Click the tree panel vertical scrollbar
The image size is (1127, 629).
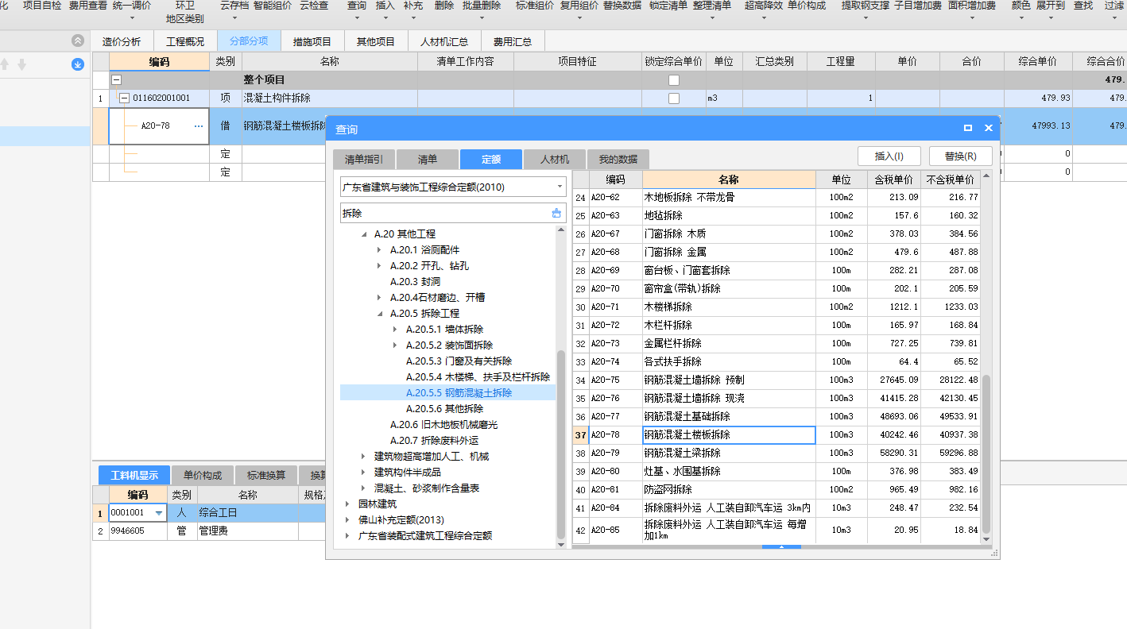[x=561, y=445]
